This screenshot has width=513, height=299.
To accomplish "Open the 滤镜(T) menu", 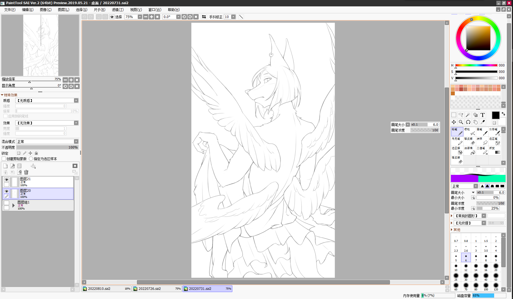I will pyautogui.click(x=118, y=10).
